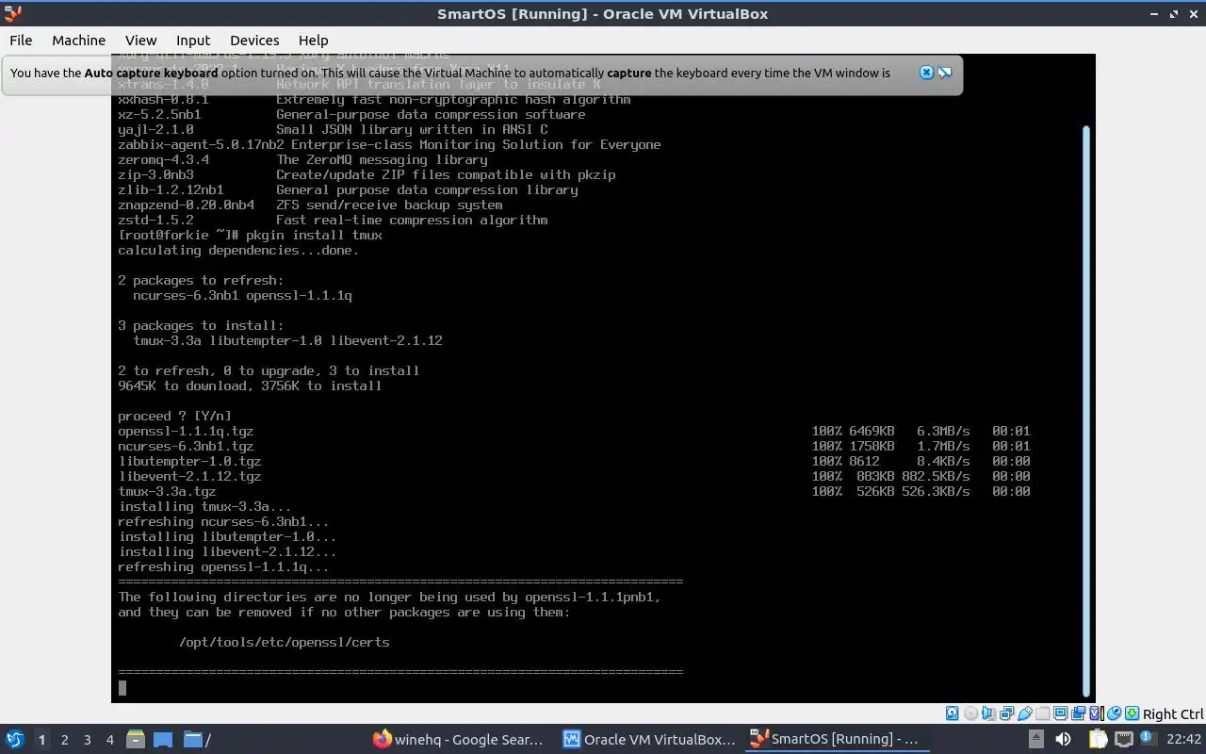
Task: Open the File menu
Action: tap(21, 40)
